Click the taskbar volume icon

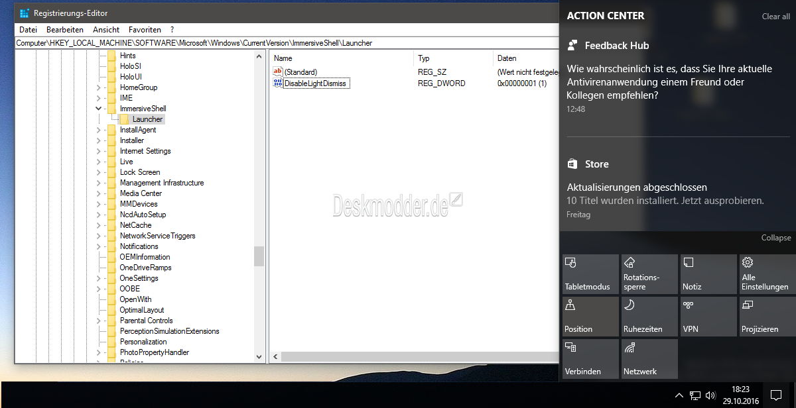point(711,395)
